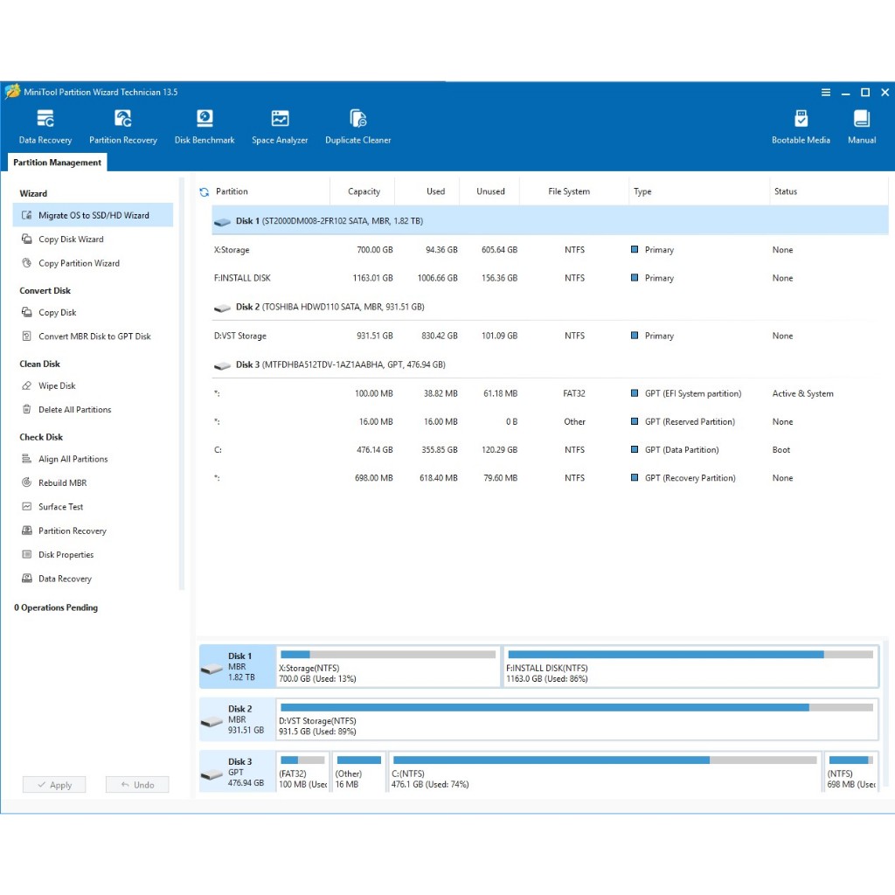
Task: Open the Data Recovery tool in toolbar
Action: 45,126
